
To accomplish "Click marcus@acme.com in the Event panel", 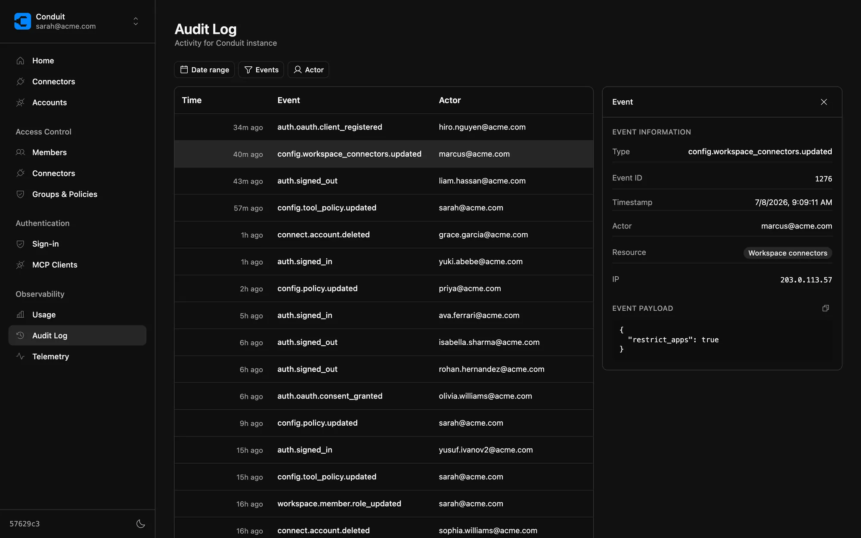I will tap(796, 226).
